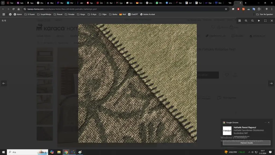This screenshot has width=275, height=155.
Task: Open the lightbox thumbnail grid view
Action: point(240,21)
